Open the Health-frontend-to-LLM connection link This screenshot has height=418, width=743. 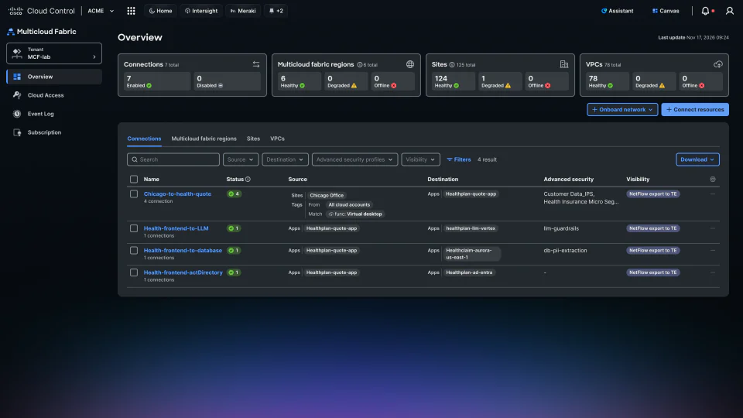click(x=176, y=228)
